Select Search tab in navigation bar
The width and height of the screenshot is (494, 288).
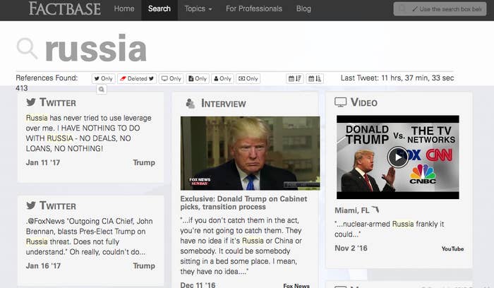159,8
